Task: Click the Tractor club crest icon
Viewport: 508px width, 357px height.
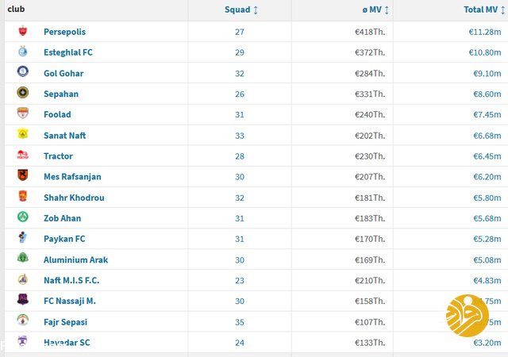Action: click(x=22, y=155)
